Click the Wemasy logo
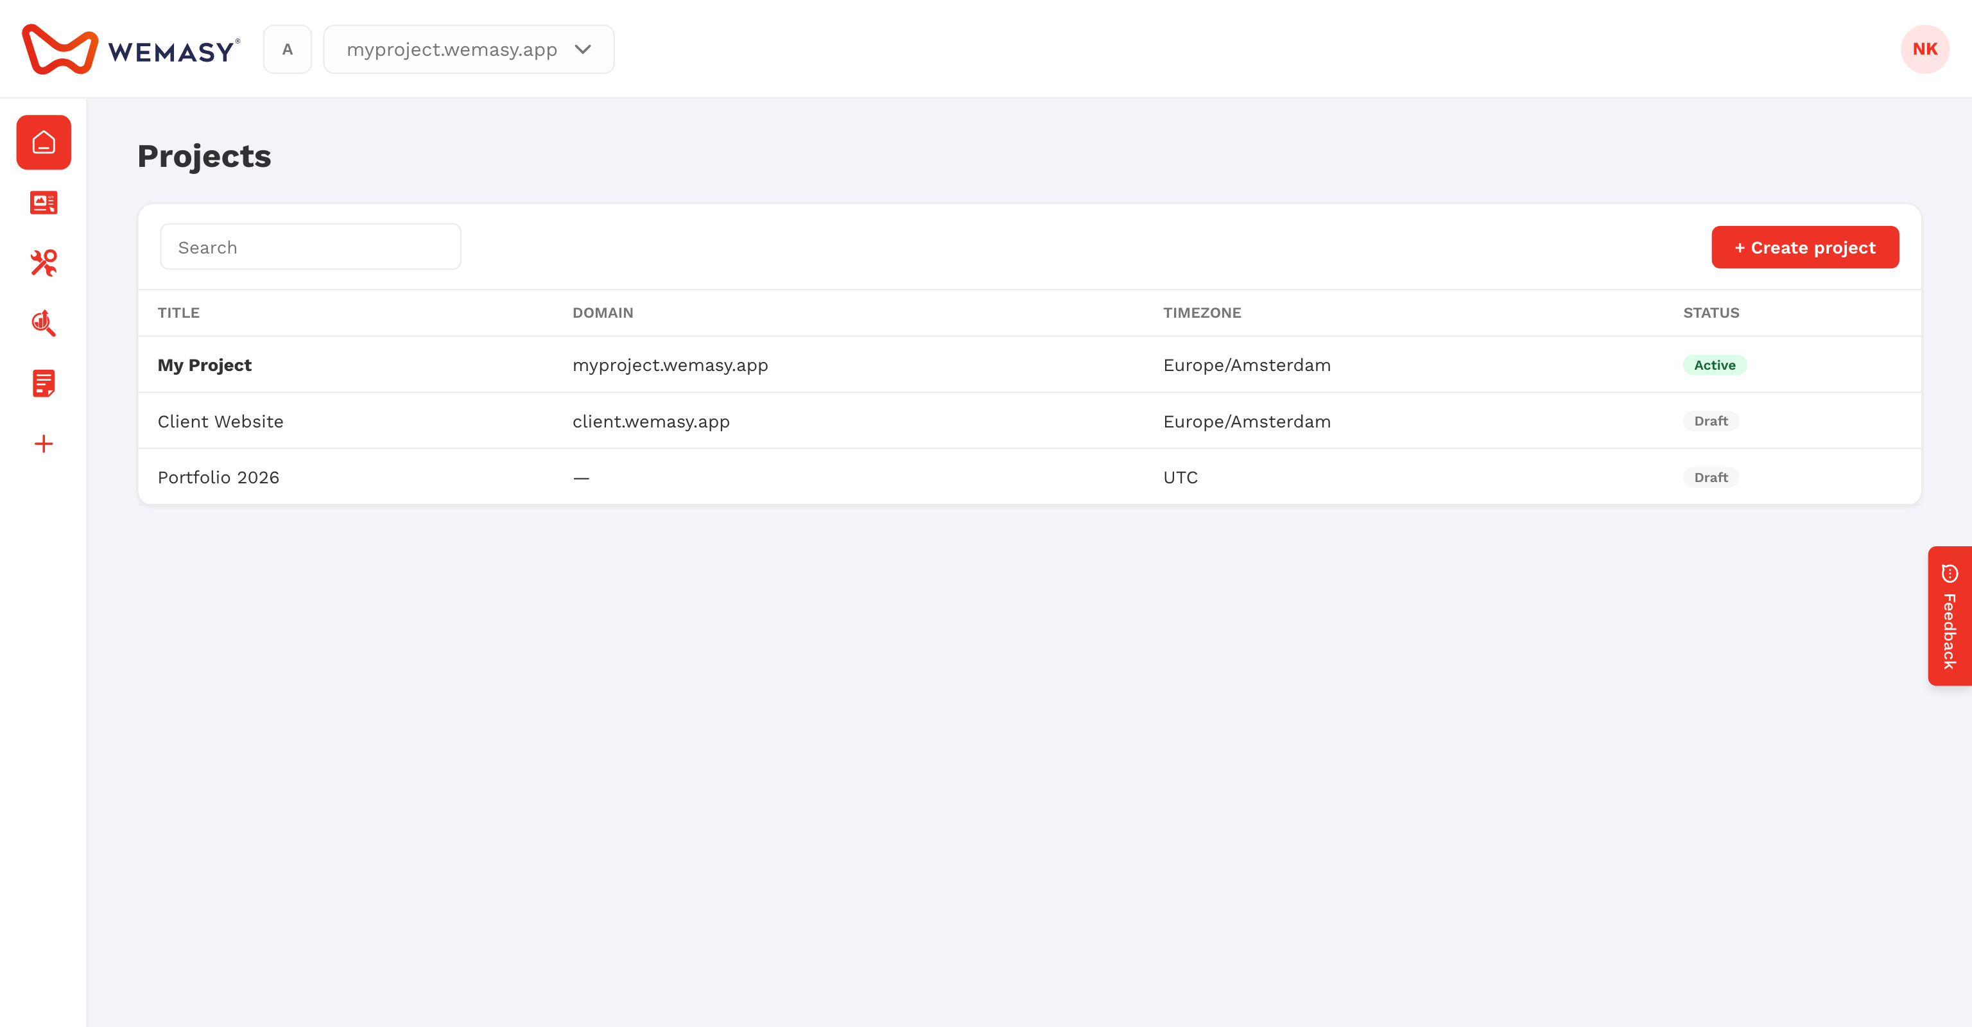The image size is (1972, 1027). point(131,49)
